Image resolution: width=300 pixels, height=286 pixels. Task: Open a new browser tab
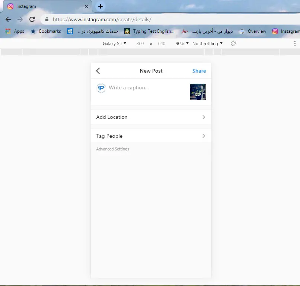100,6
